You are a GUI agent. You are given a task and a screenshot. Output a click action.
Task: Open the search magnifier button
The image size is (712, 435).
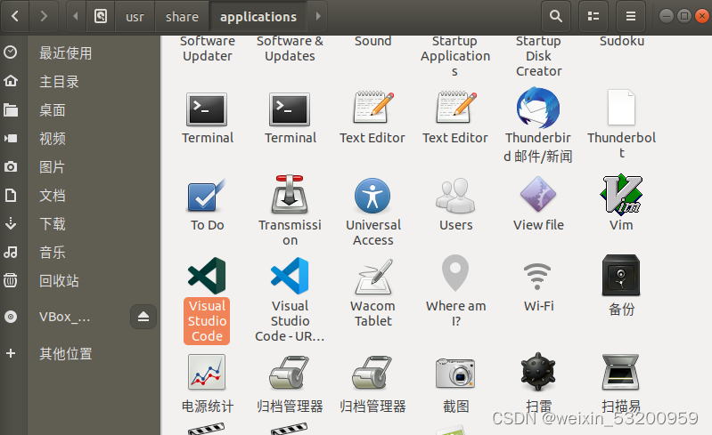(x=556, y=16)
